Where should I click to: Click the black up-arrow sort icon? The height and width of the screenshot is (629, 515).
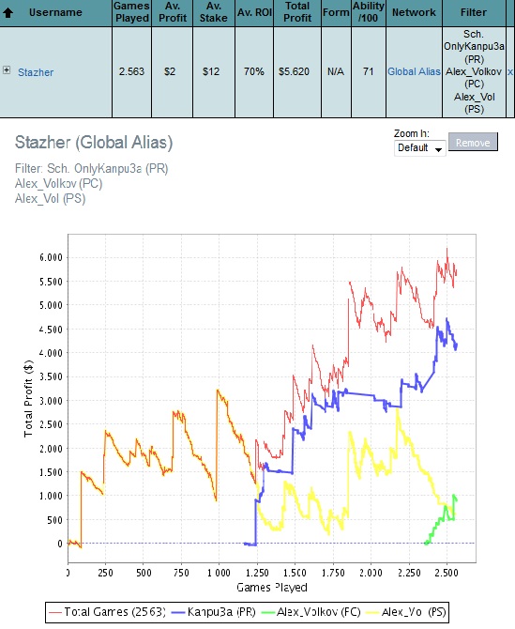pyautogui.click(x=8, y=13)
